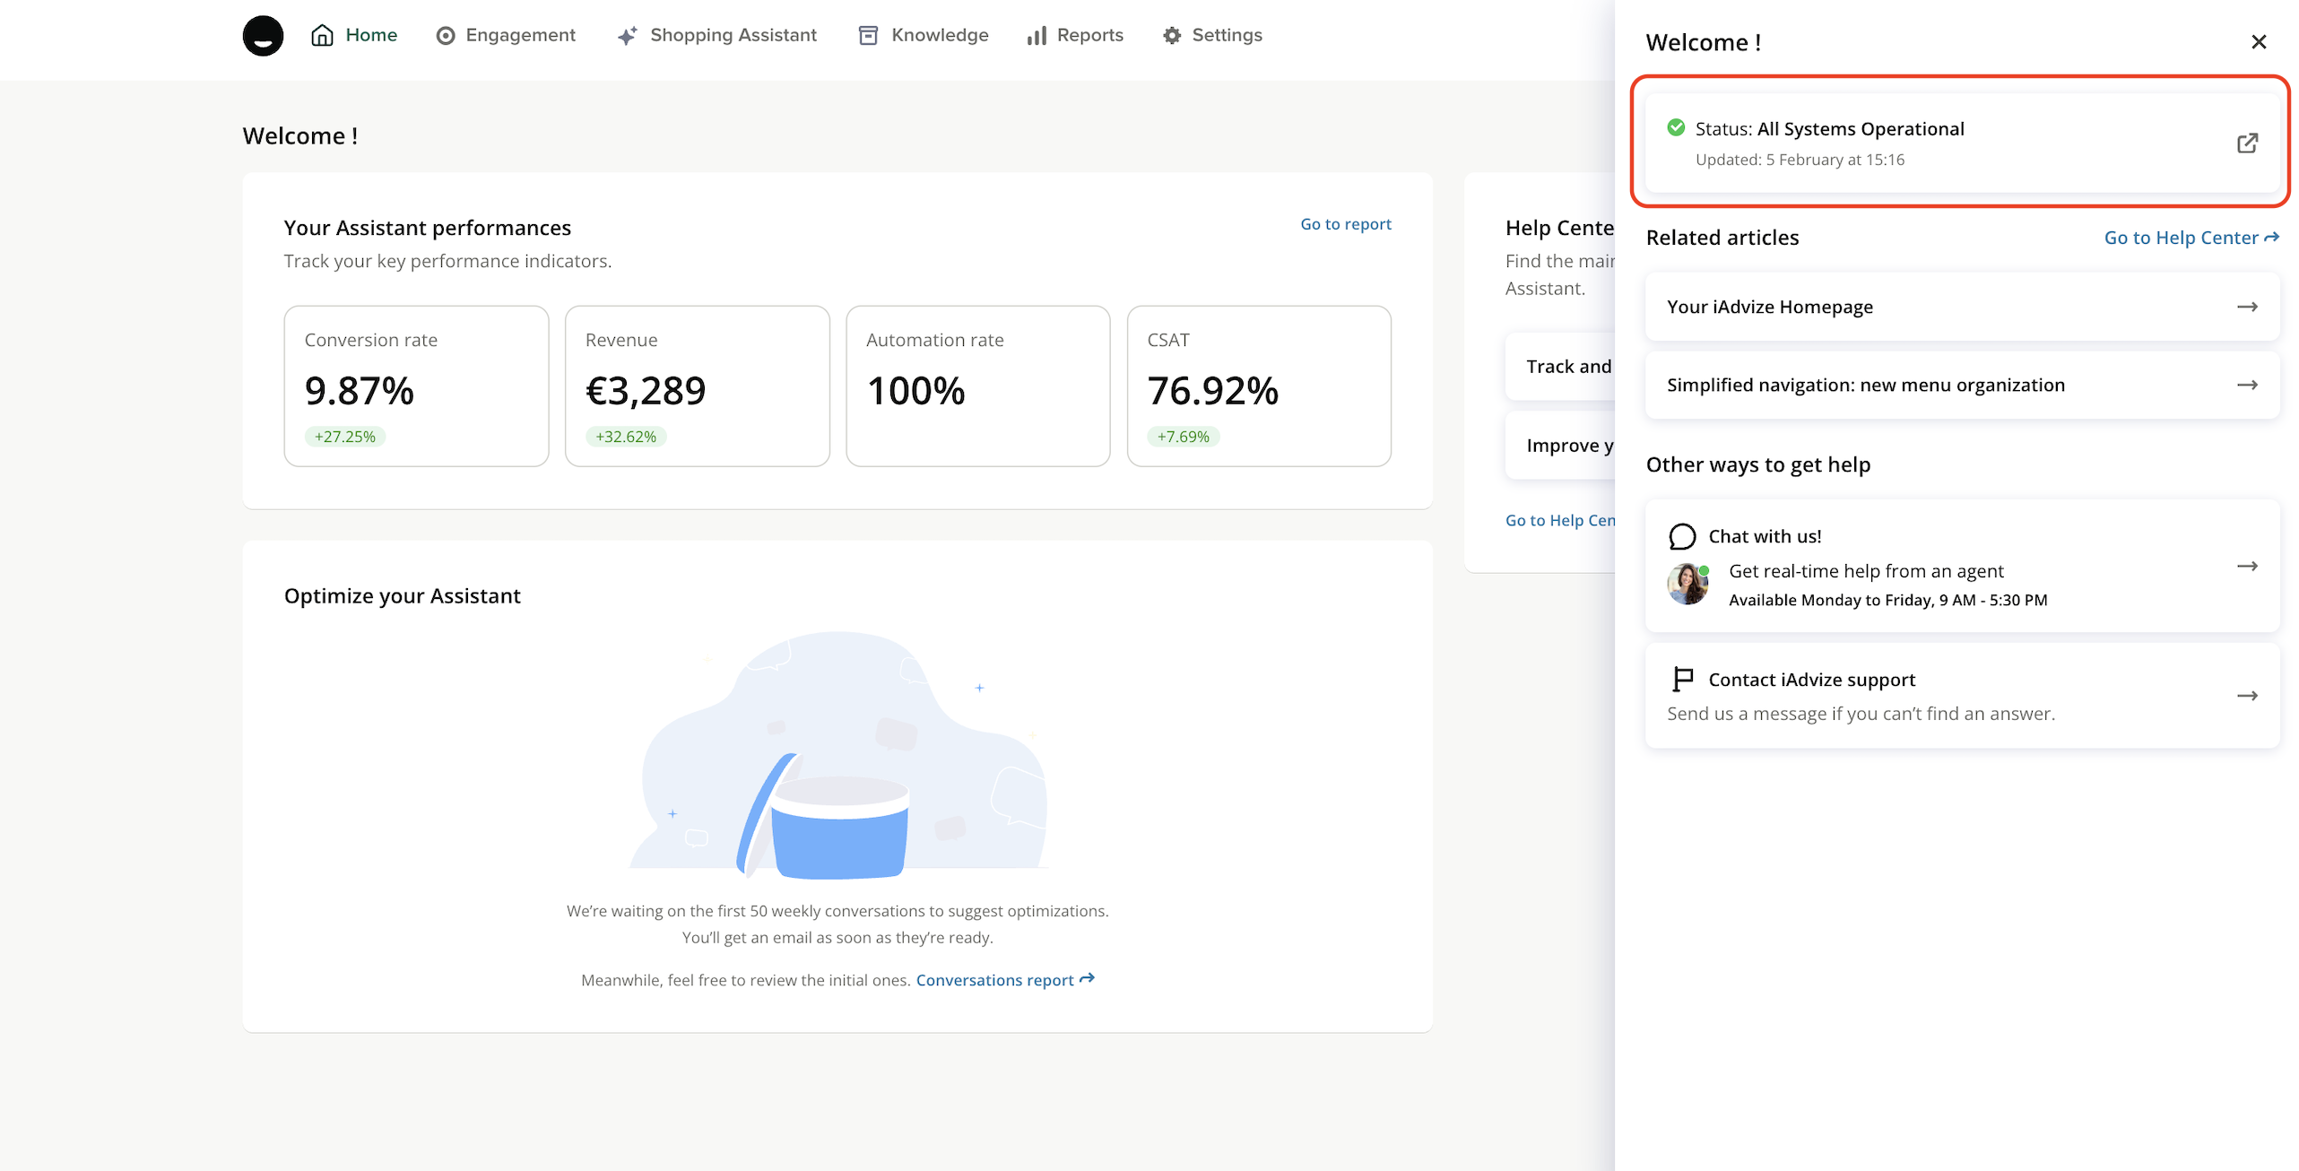Screen dimensions: 2299x1171
Task: Open the Settings gear menu
Action: click(1212, 35)
